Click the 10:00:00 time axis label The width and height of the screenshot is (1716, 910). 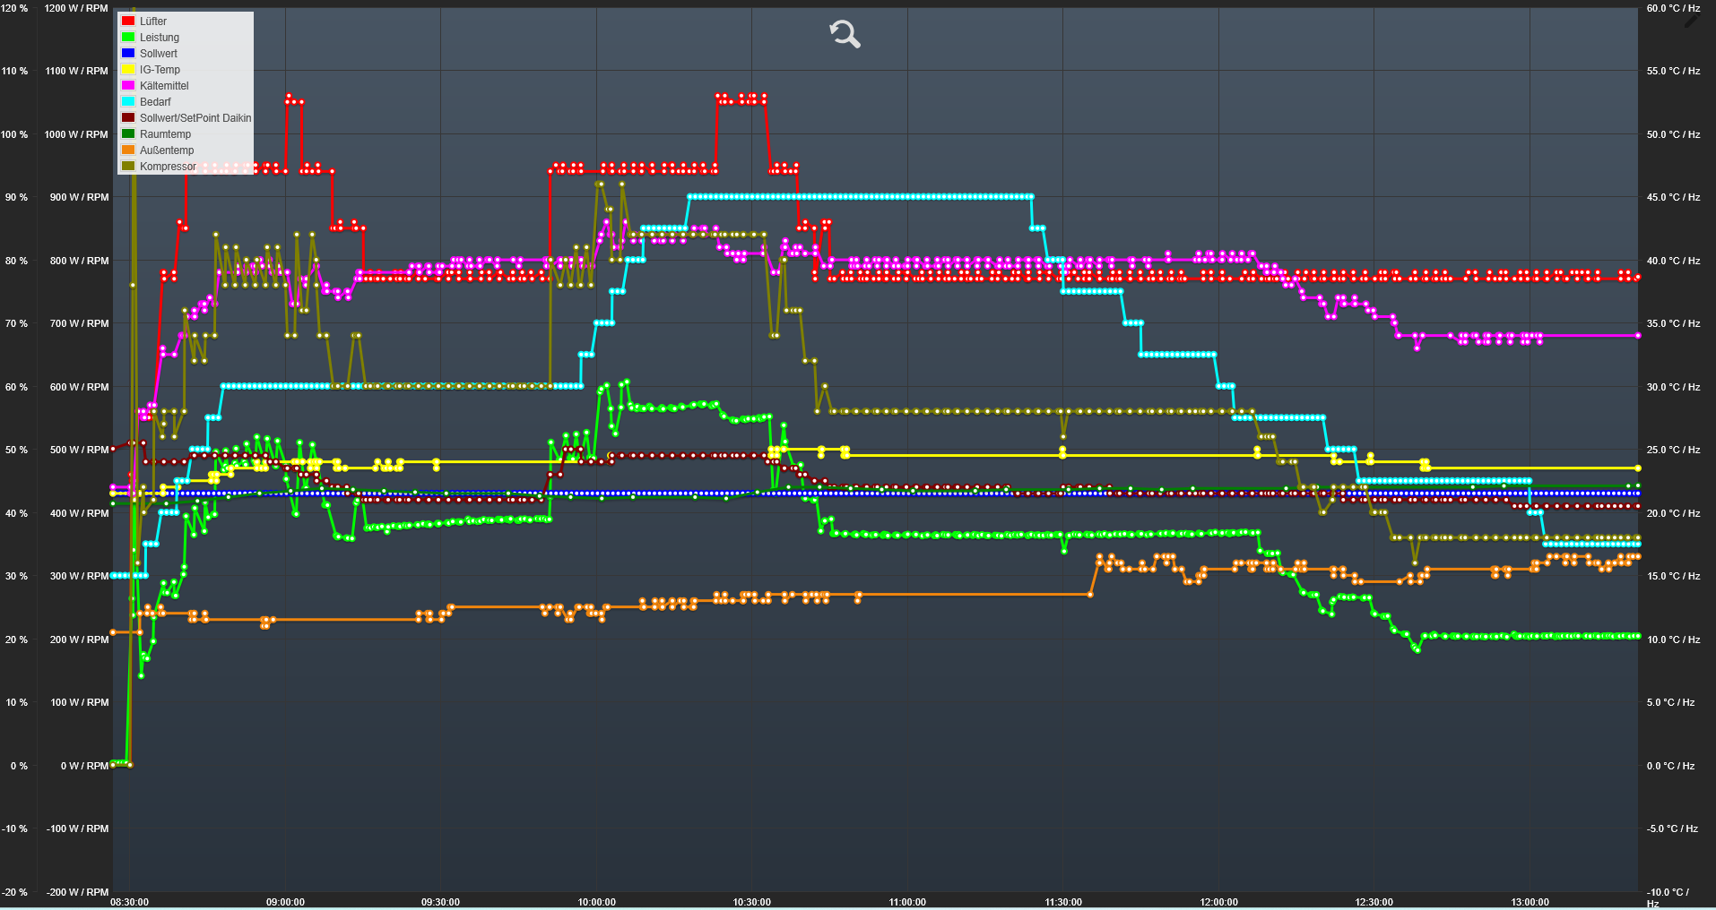596,902
